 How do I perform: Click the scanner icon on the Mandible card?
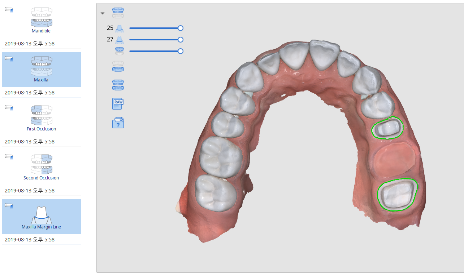[9, 10]
